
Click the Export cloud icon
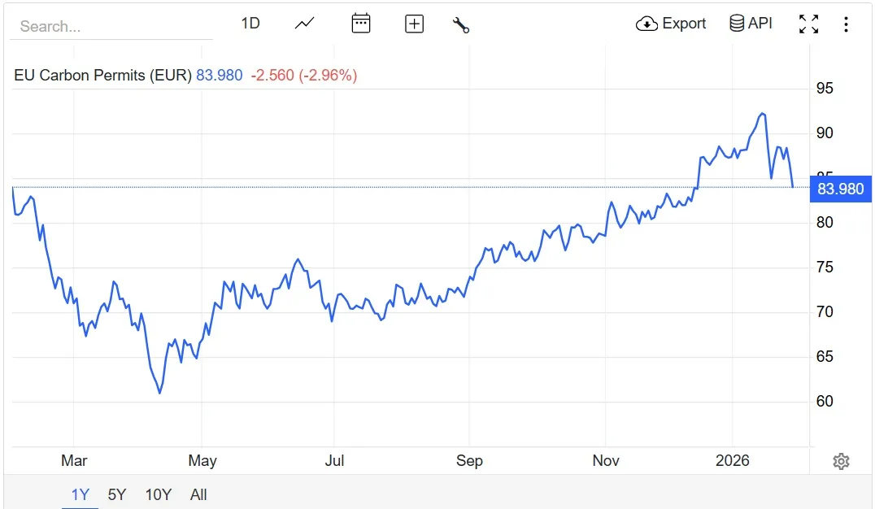click(646, 24)
